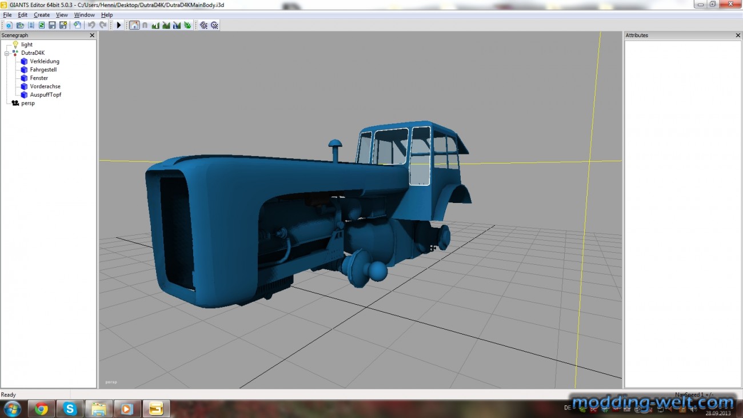Select the Vorderachse mesh node
Viewport: 743px width, 418px height.
pos(45,86)
